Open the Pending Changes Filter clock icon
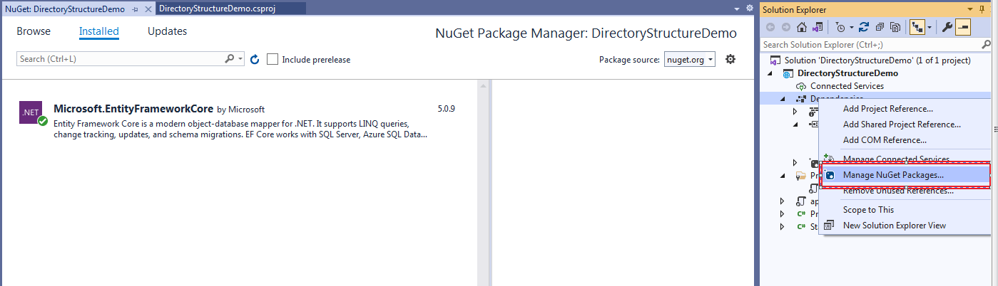 click(841, 27)
